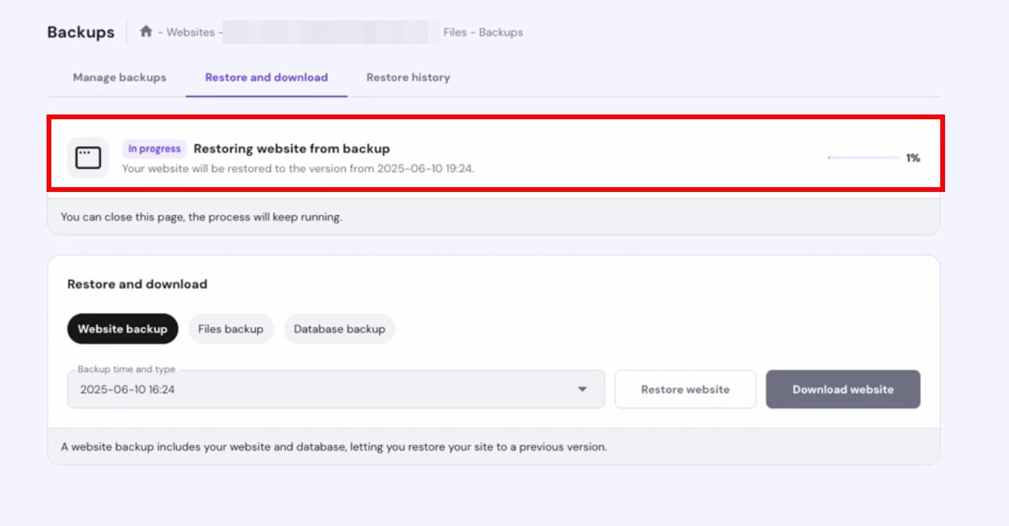The width and height of the screenshot is (1009, 526).
Task: Click the In progress status badge
Action: point(154,148)
